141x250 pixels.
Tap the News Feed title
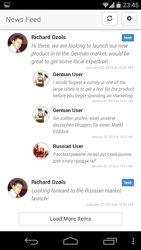(23, 20)
